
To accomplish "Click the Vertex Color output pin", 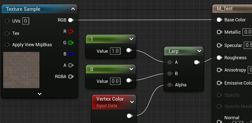I will (129, 116).
